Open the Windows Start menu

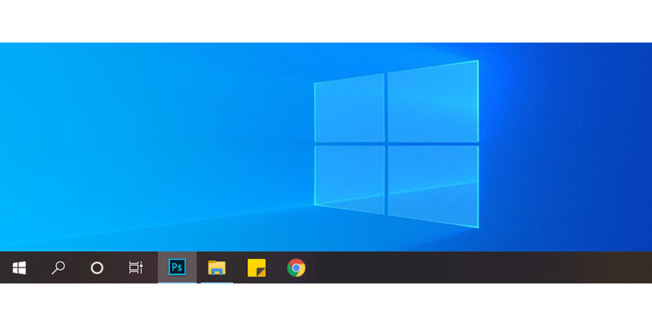pos(19,268)
